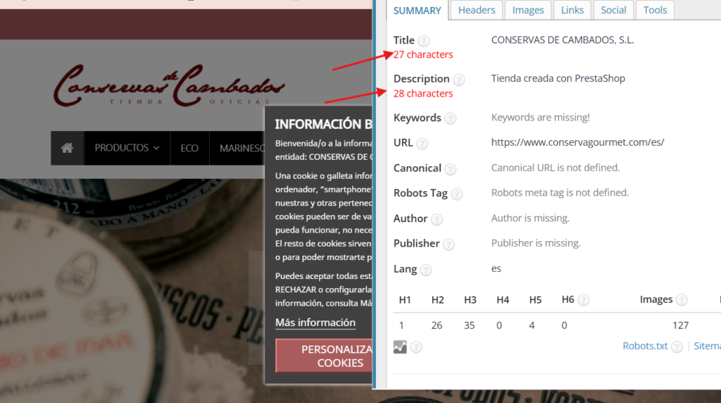Switch to the Tools tab
Viewport: 721px width, 403px height.
655,10
